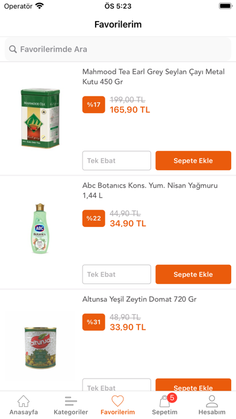Tap the red cart badge showing 5
This screenshot has height=419, width=236.
point(172,398)
